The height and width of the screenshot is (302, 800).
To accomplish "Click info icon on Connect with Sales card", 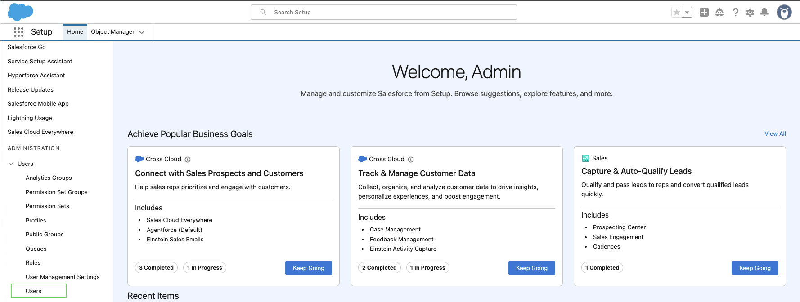I will 188,160.
